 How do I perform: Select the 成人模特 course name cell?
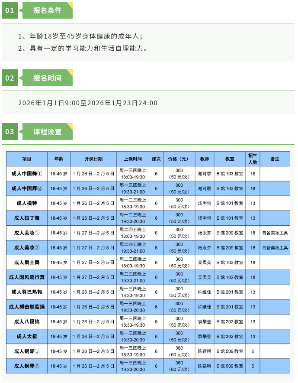pos(27,203)
